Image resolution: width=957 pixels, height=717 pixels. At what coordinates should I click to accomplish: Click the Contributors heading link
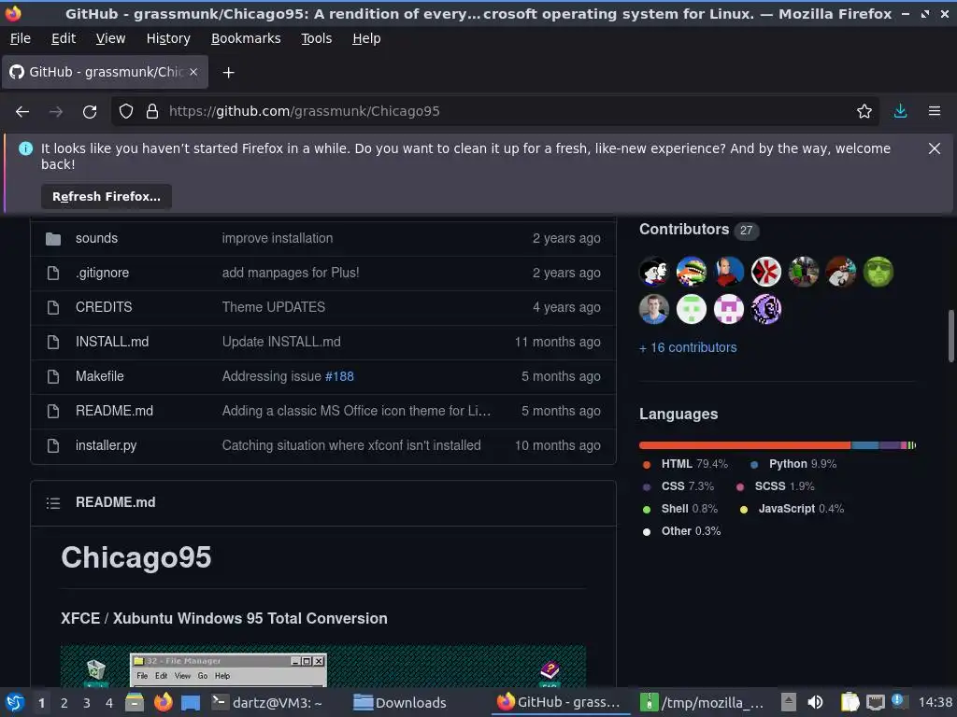click(684, 230)
